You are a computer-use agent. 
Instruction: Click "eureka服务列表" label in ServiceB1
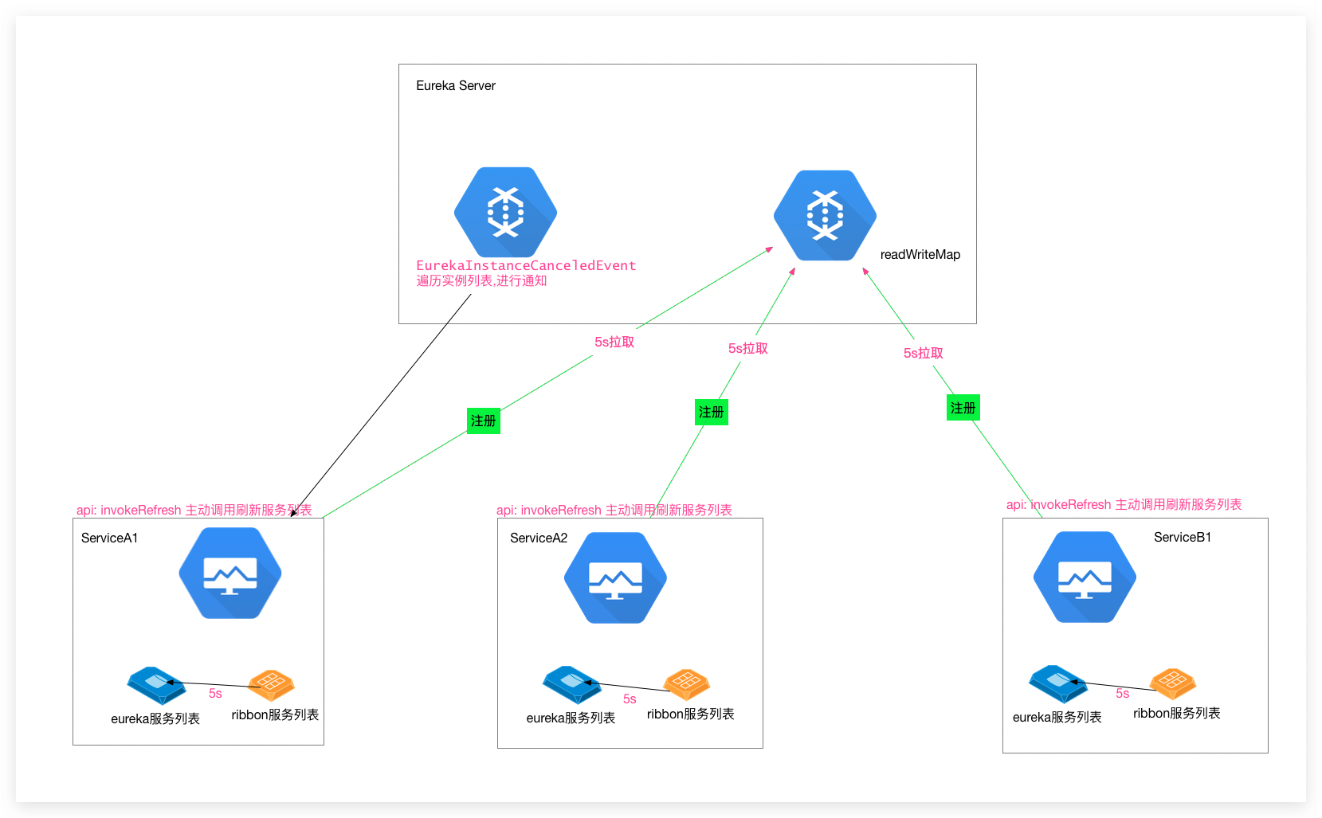point(1057,717)
